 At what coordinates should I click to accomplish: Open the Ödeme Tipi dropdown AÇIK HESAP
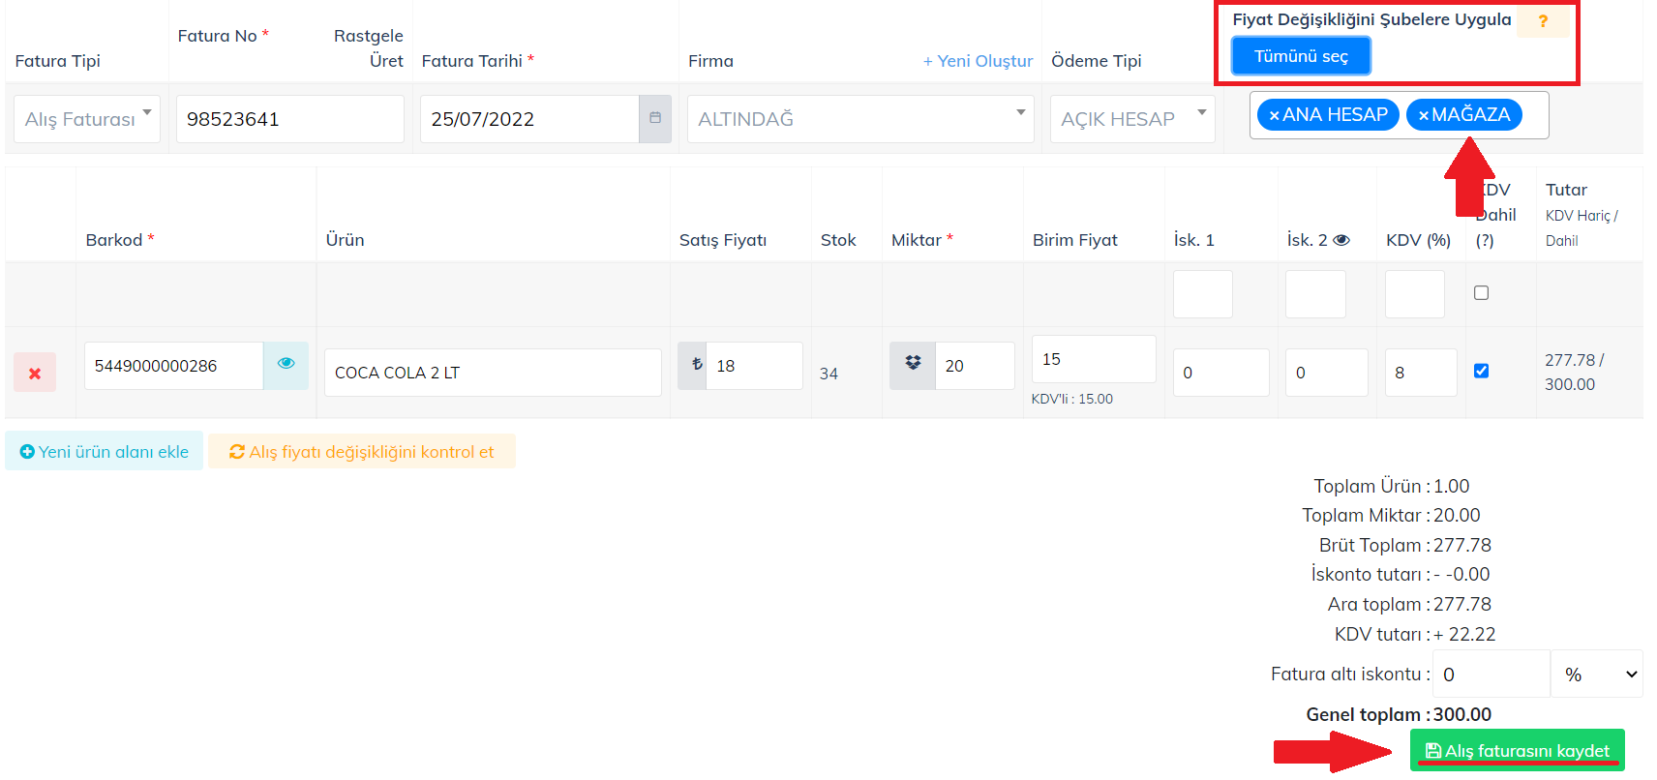pyautogui.click(x=1132, y=119)
